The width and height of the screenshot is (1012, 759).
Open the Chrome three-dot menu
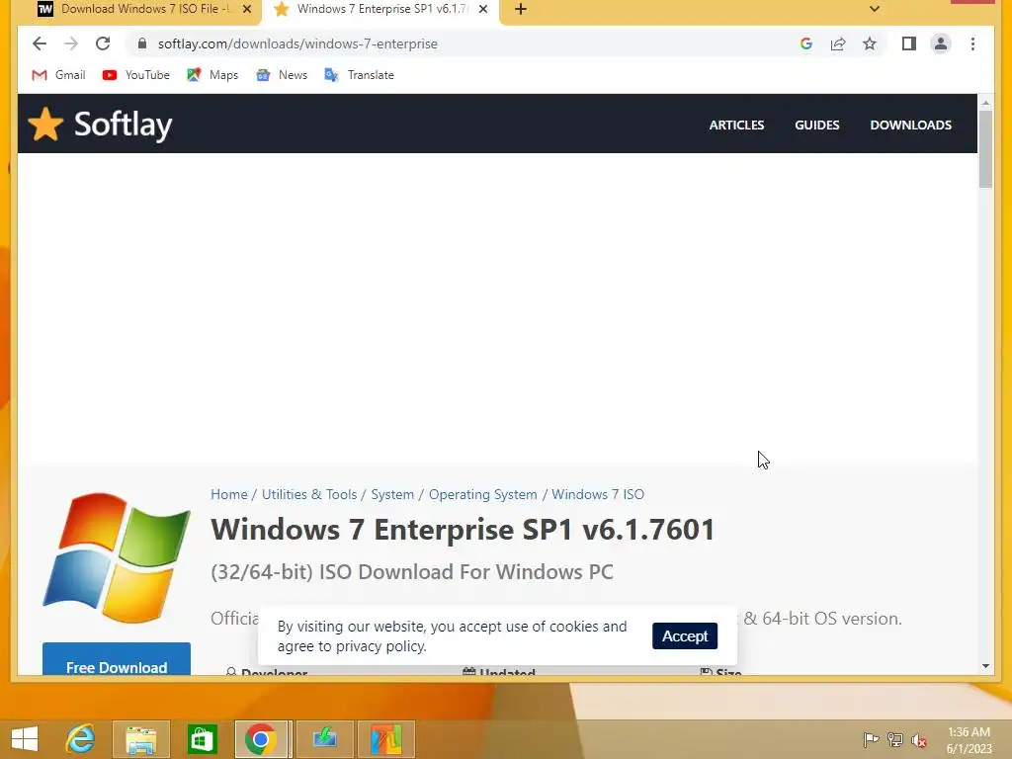pyautogui.click(x=972, y=43)
